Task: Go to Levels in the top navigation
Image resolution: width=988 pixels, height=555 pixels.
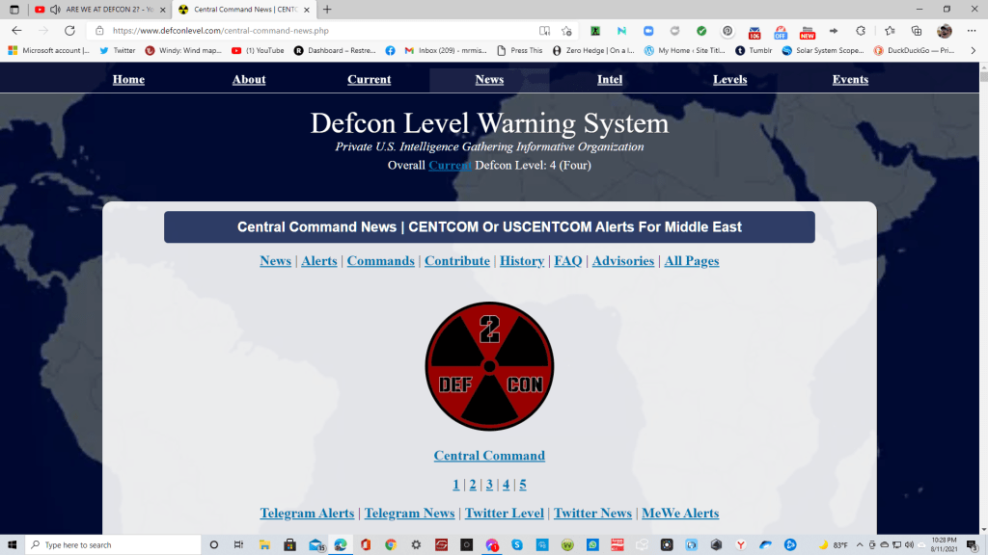Action: [729, 79]
